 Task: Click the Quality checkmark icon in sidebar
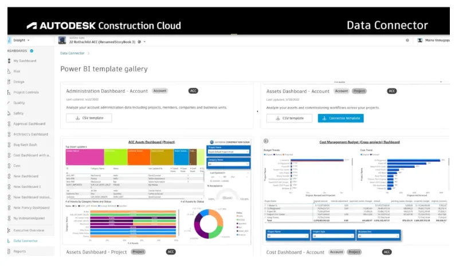pyautogui.click(x=9, y=103)
